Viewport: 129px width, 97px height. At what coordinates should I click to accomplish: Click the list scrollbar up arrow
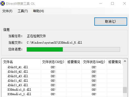[x=125, y=61]
